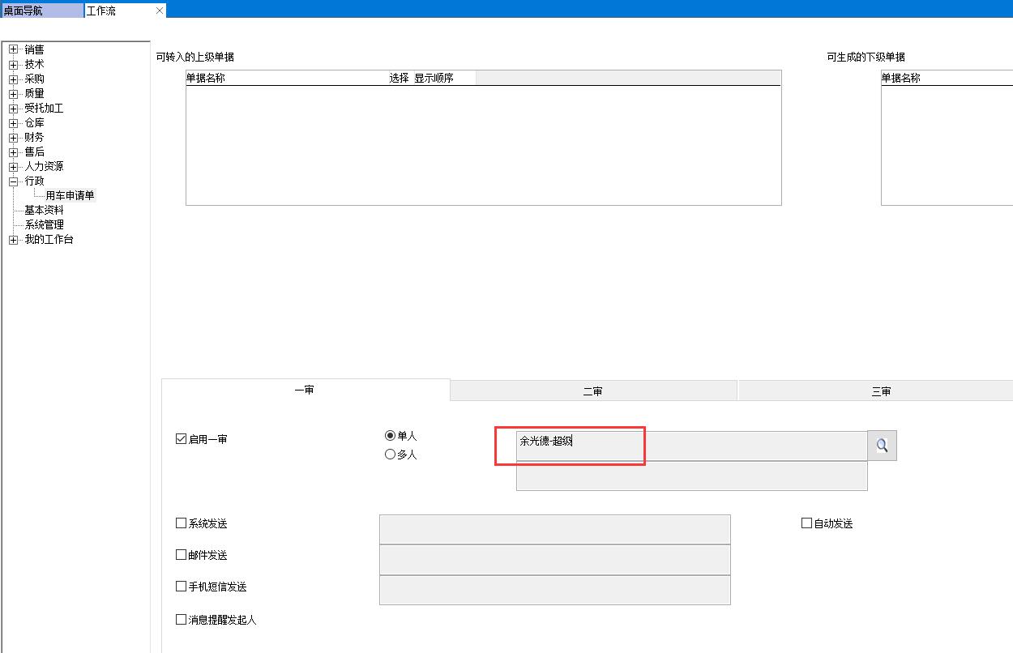The width and height of the screenshot is (1013, 653).
Task: Tick the 手机短信发送 checkbox
Action: coord(182,587)
